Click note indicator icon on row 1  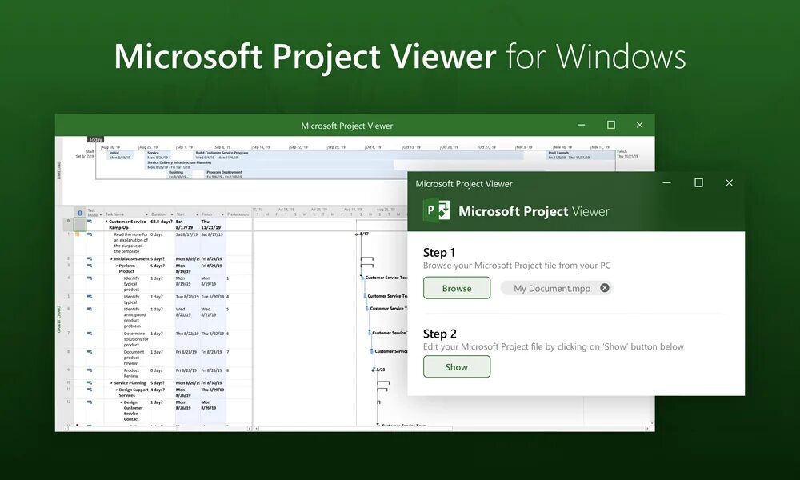click(x=78, y=234)
